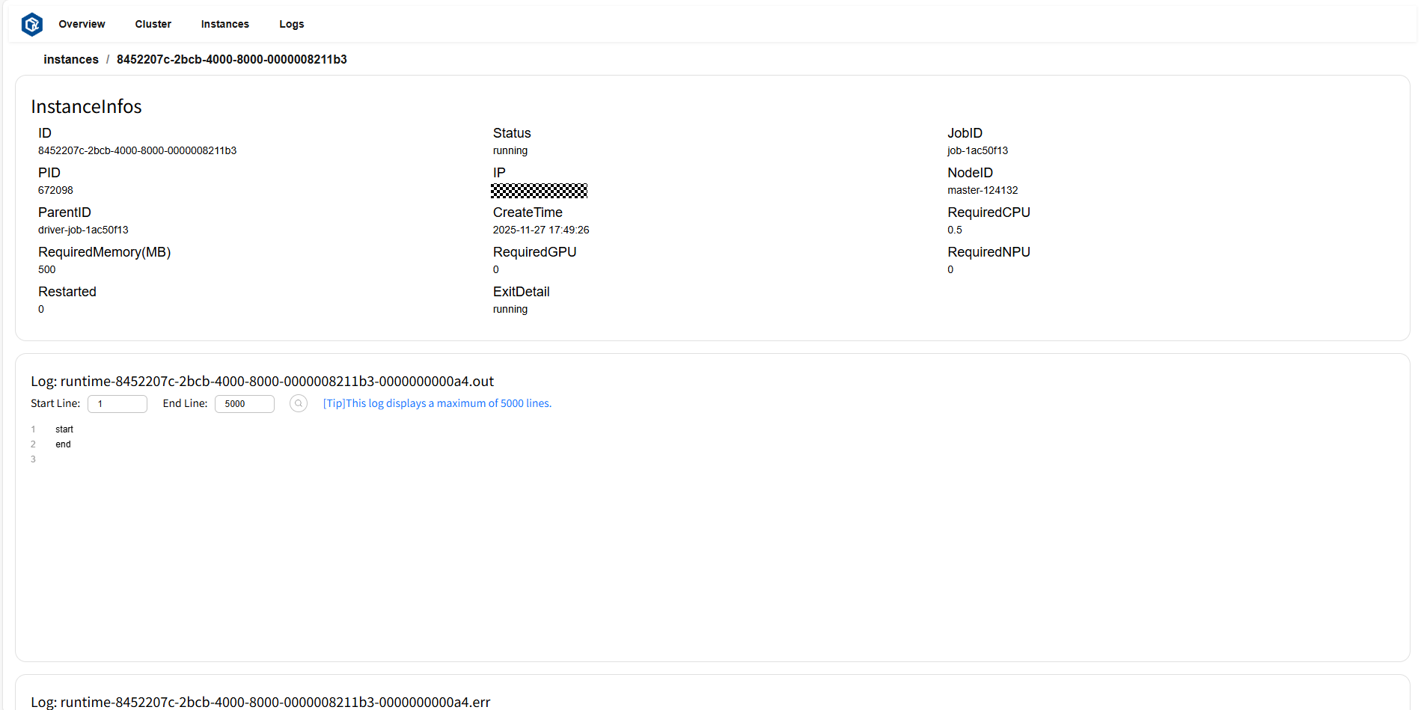Open the Overview page
This screenshot has height=710, width=1421.
pyautogui.click(x=82, y=25)
